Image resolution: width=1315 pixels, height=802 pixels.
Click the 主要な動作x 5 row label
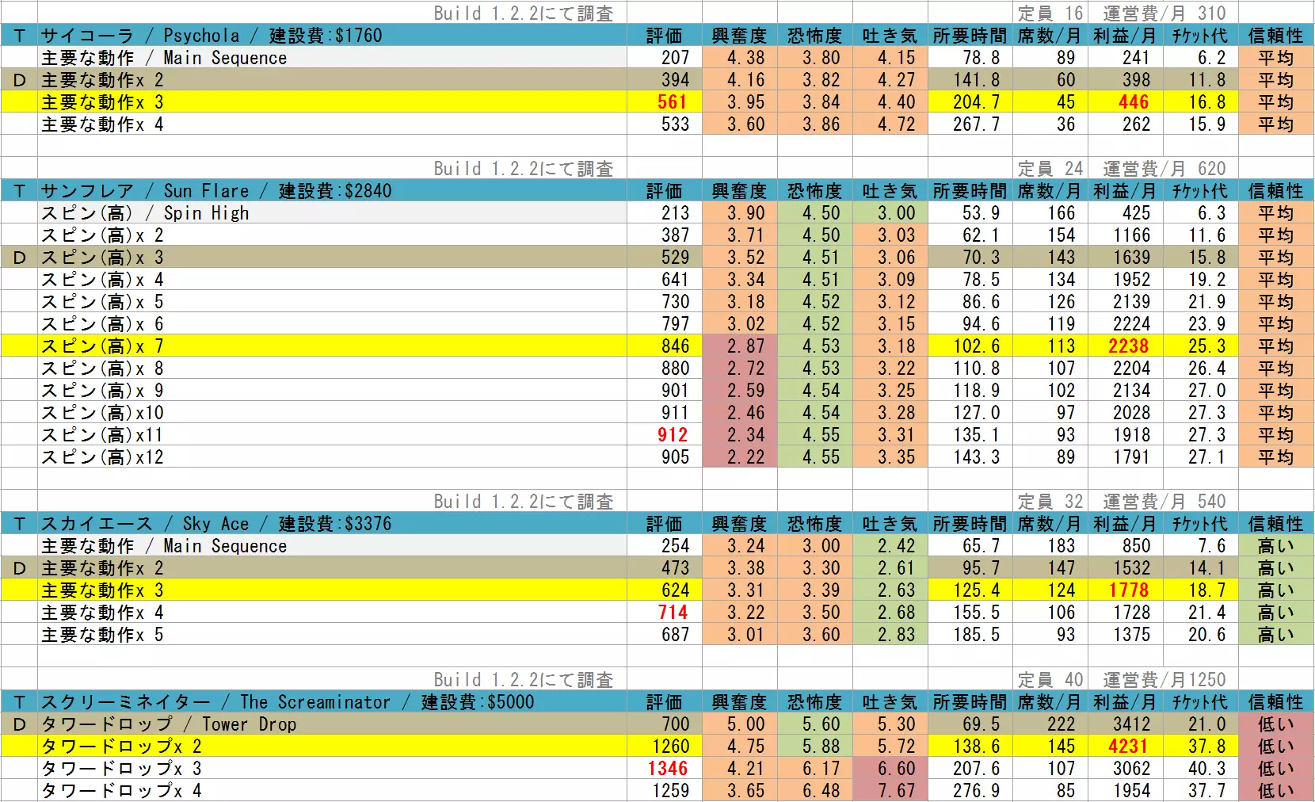pyautogui.click(x=332, y=635)
